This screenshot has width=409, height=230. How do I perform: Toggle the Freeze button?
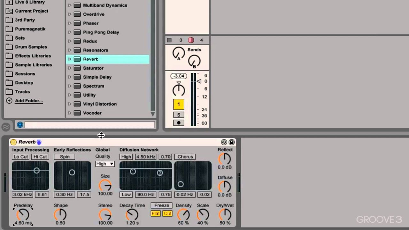pos(162,205)
